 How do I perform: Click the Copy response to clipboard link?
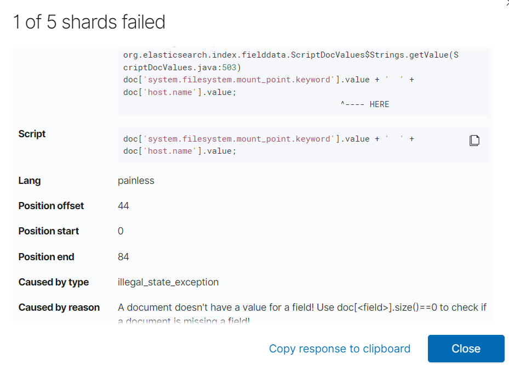coord(339,349)
